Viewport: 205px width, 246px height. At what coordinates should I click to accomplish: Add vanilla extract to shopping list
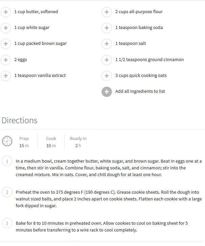point(5,76)
